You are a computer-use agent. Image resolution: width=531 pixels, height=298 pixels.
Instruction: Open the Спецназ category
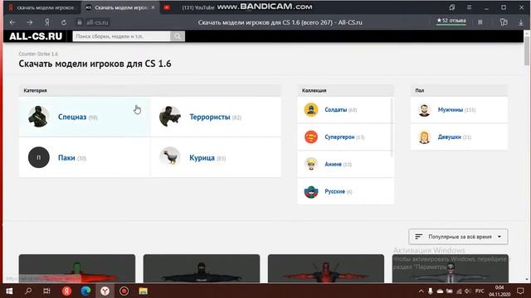85,117
